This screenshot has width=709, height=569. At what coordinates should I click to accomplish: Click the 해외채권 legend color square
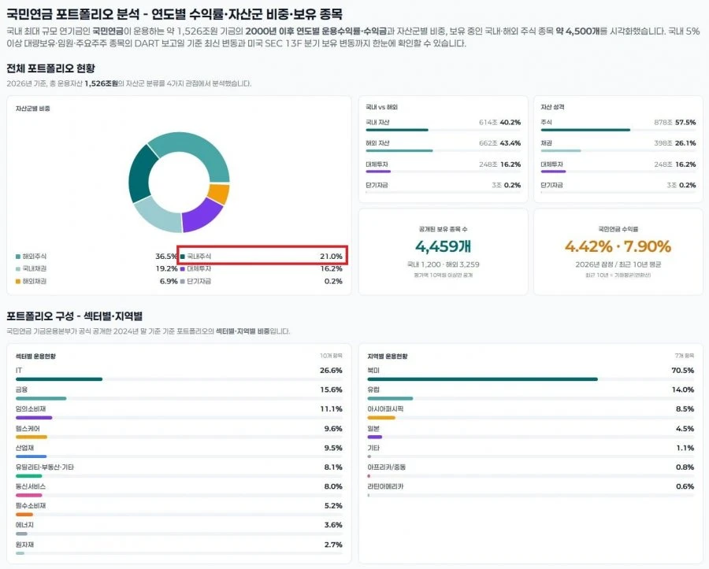[x=18, y=281]
